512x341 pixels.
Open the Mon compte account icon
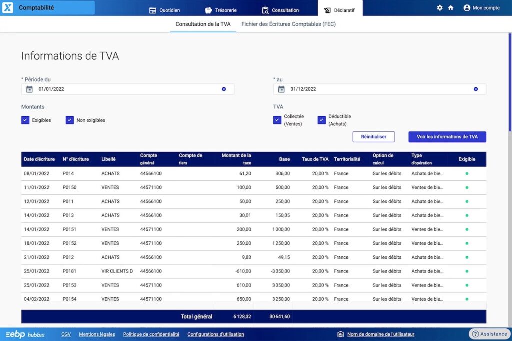click(x=466, y=8)
